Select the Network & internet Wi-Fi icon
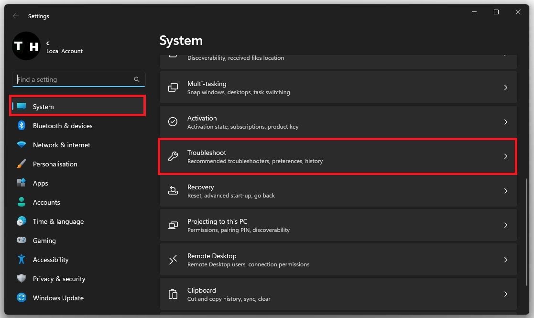534x318 pixels. coord(22,145)
